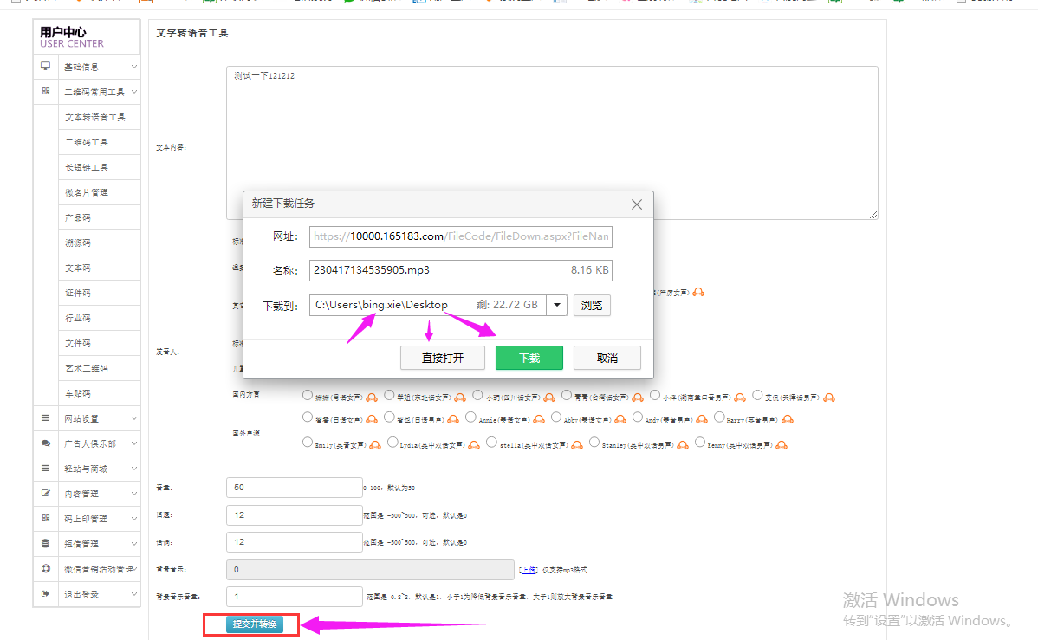The height and width of the screenshot is (640, 1038).
Task: Close the 新建下载任务 dialog with X
Action: click(637, 204)
